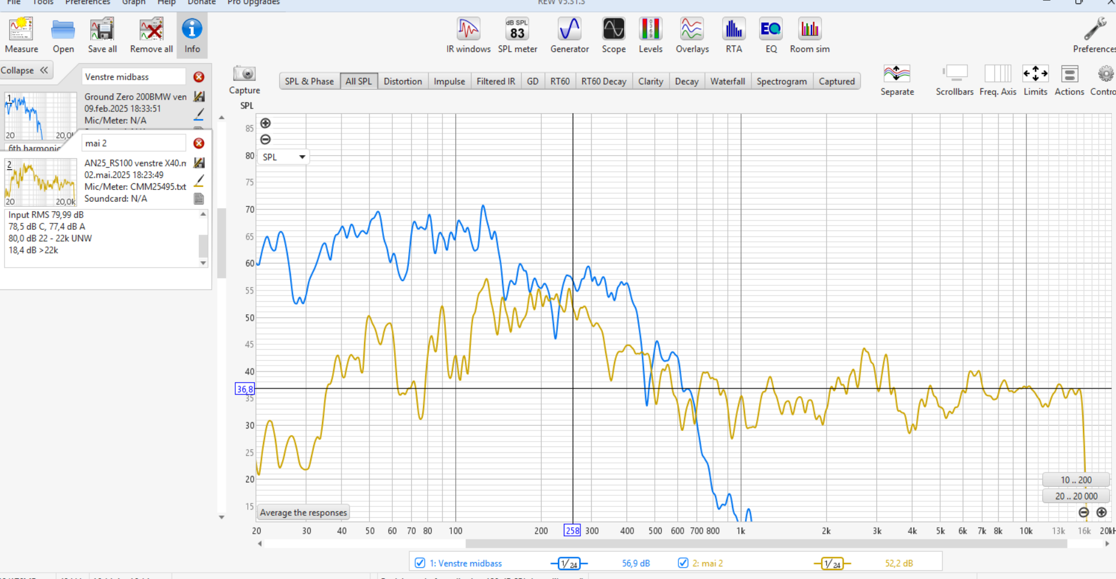Image resolution: width=1116 pixels, height=579 pixels.
Task: Zoom out vertical axis minus icon
Action: [x=265, y=140]
